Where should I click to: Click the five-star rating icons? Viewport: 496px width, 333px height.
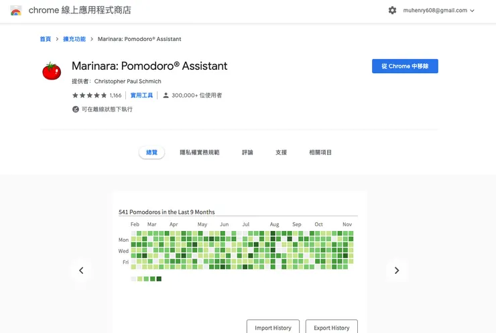tap(90, 95)
